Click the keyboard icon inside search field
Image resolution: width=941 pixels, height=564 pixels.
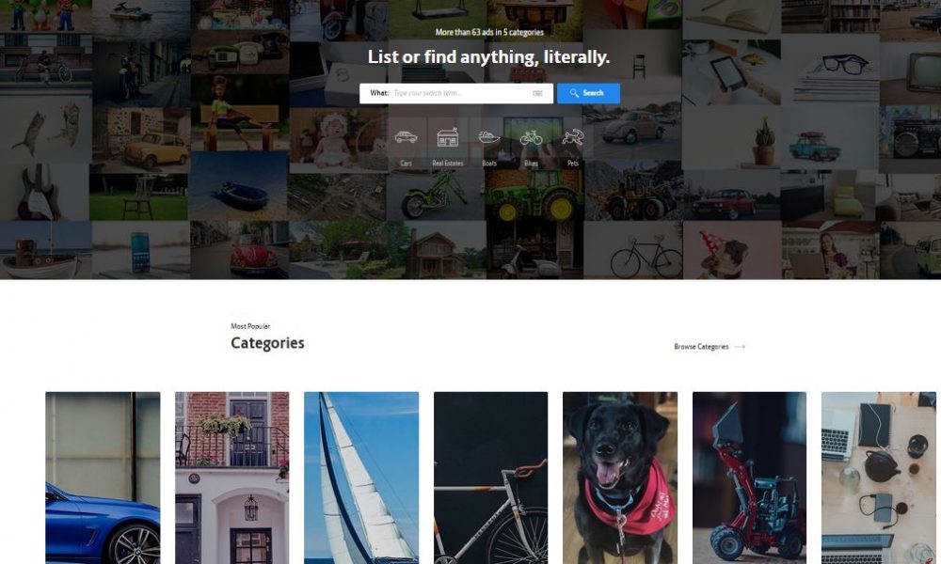click(537, 93)
